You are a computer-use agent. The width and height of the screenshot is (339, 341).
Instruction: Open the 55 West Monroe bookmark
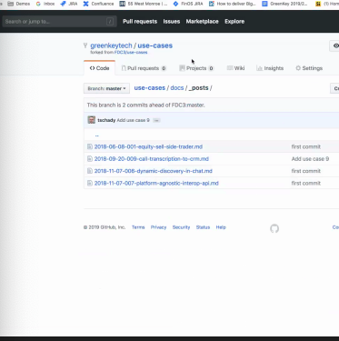(144, 4)
